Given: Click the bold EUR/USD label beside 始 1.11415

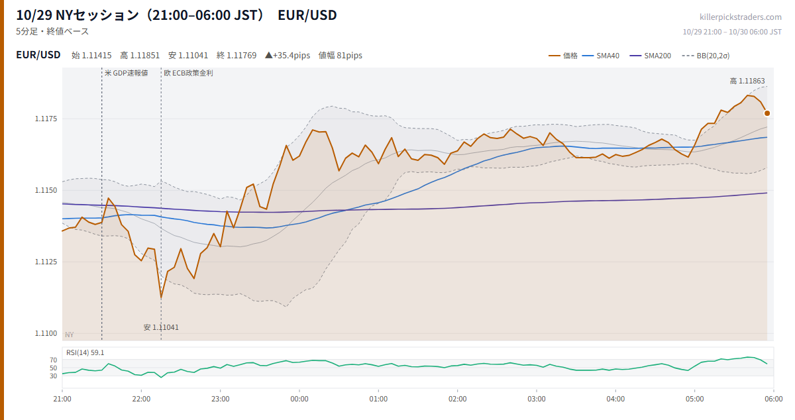Looking at the screenshot, I should [38, 55].
